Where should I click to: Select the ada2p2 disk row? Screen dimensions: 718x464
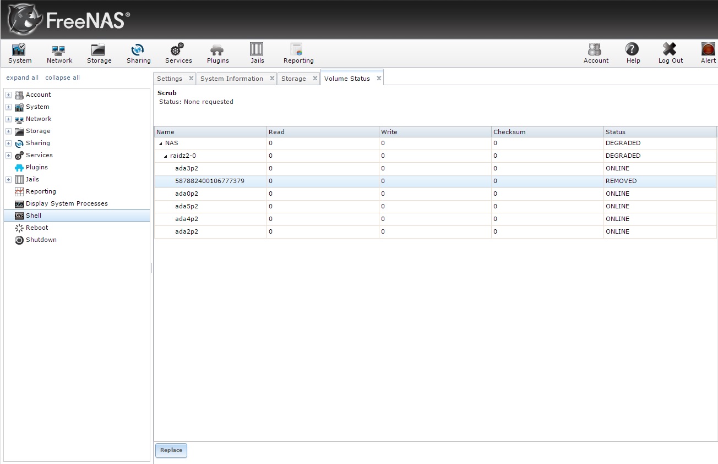tap(436, 232)
